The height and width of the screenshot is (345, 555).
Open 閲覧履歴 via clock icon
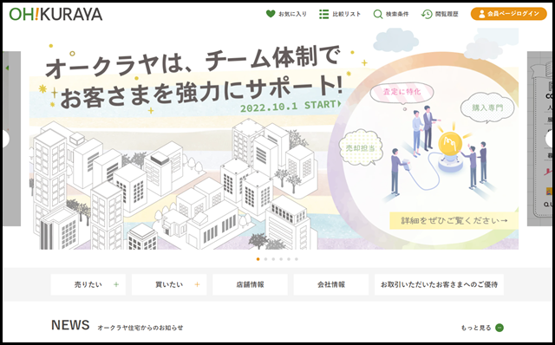pos(427,14)
